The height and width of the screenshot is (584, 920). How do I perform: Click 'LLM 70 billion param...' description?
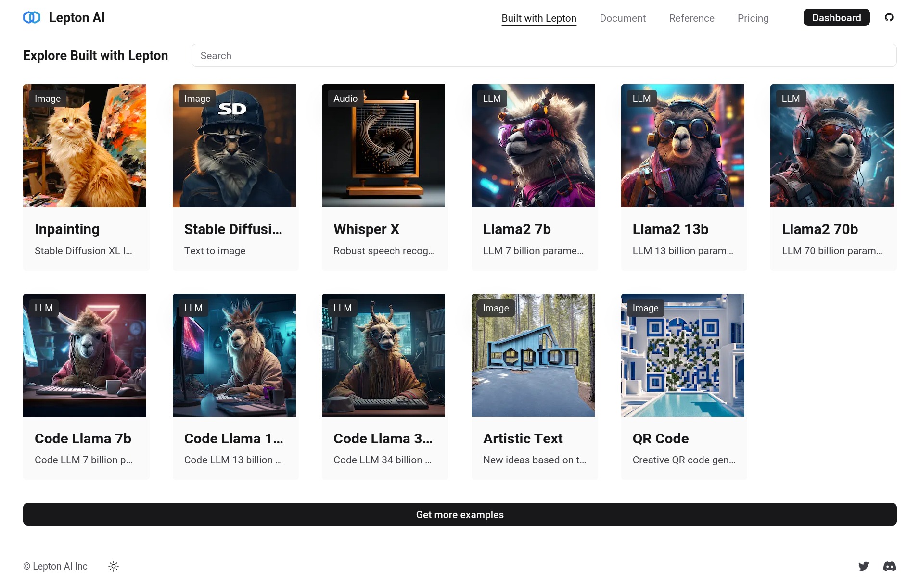point(832,251)
